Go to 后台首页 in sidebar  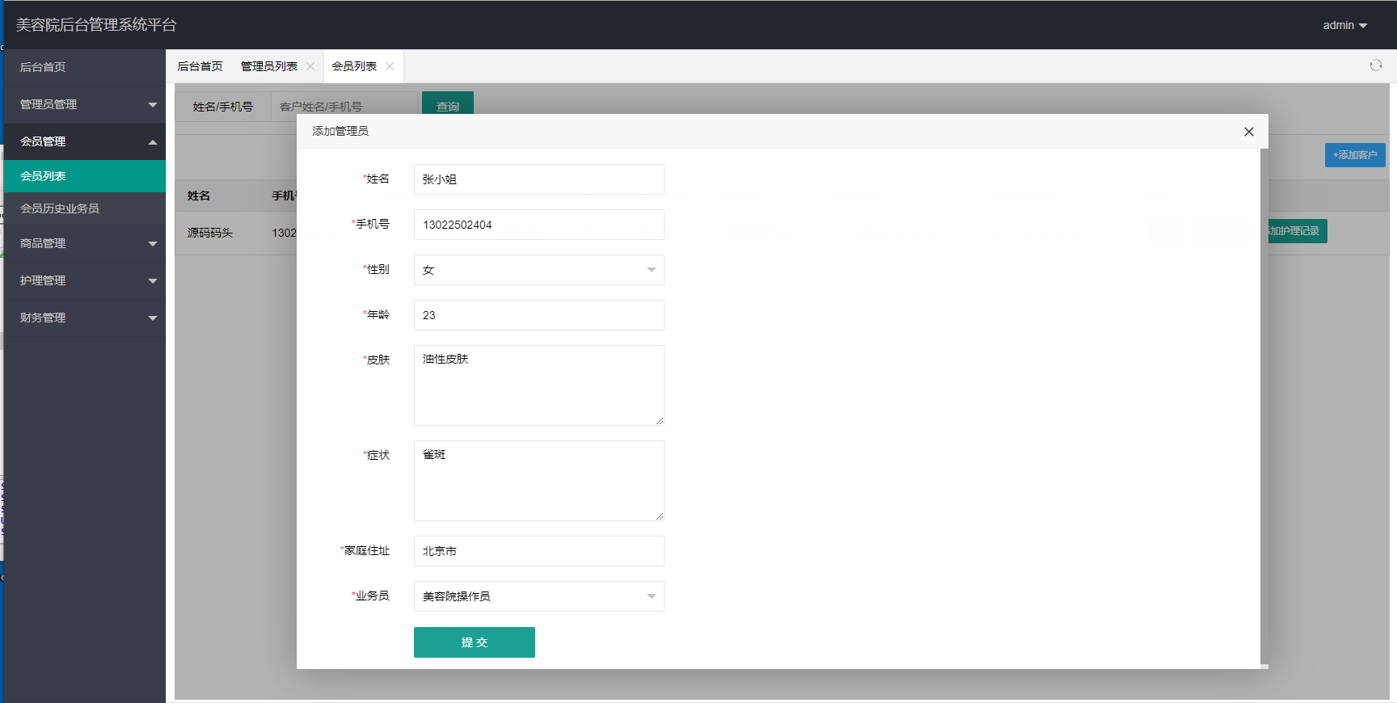(85, 67)
